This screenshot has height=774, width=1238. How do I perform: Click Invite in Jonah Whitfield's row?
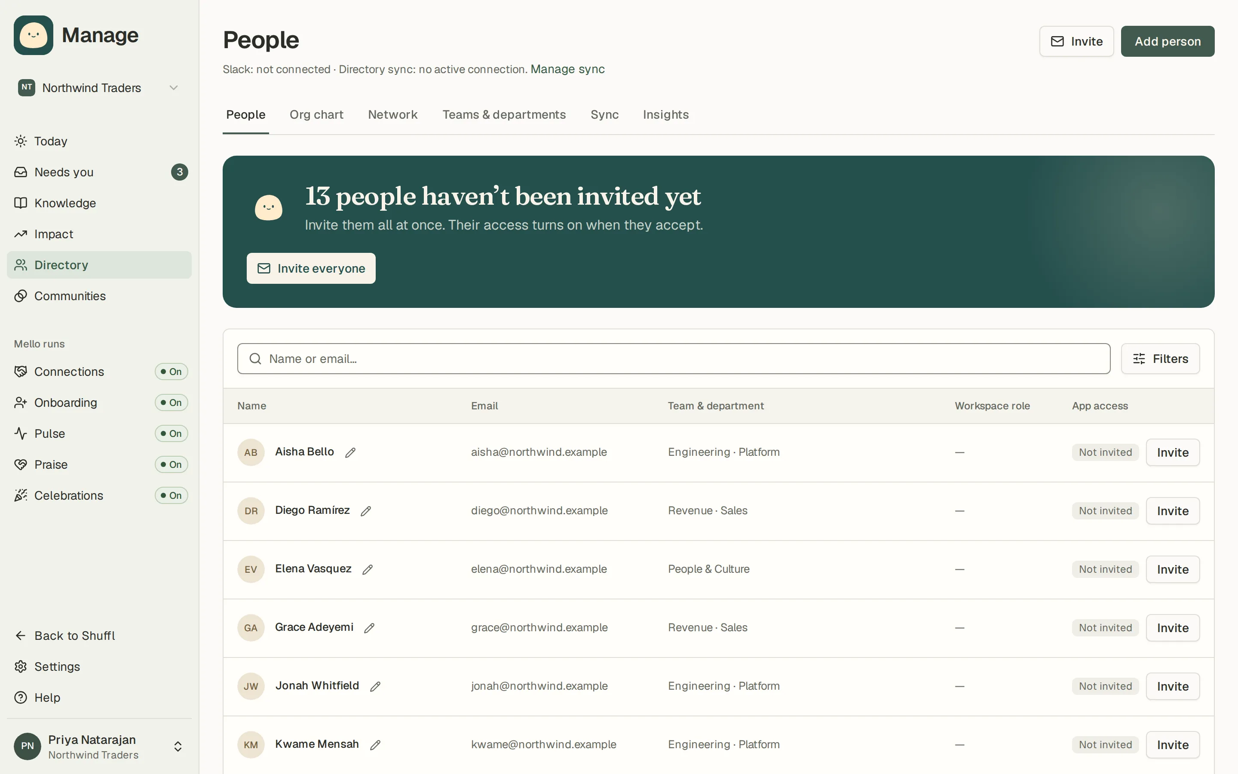click(x=1173, y=686)
